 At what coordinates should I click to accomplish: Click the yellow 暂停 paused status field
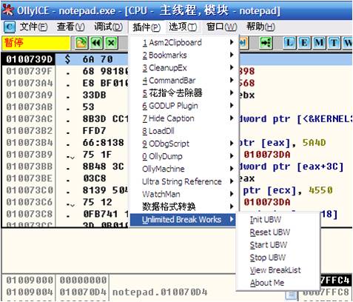click(36, 43)
